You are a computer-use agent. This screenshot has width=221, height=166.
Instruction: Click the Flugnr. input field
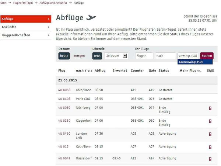point(144,56)
